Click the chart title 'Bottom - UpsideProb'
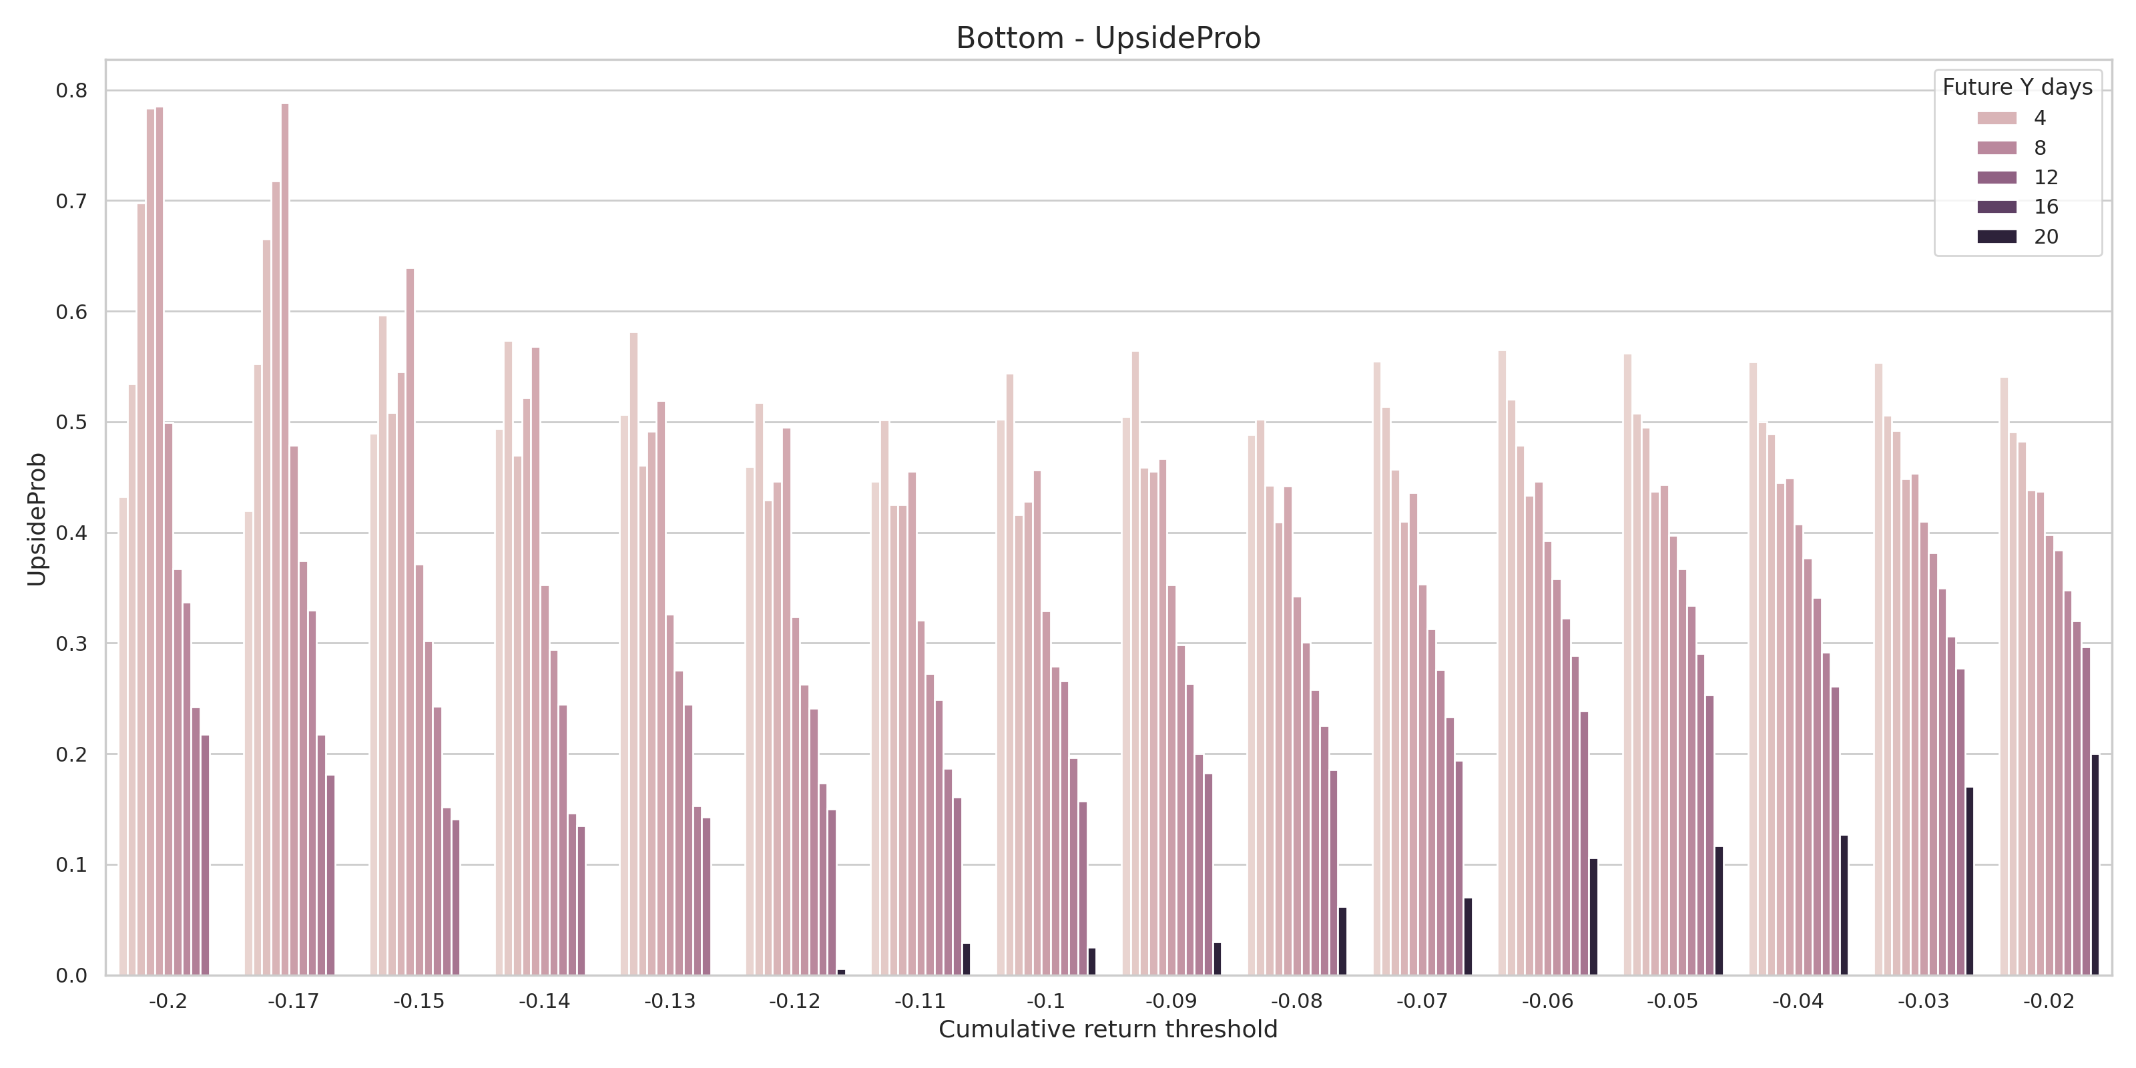 (x=1108, y=38)
